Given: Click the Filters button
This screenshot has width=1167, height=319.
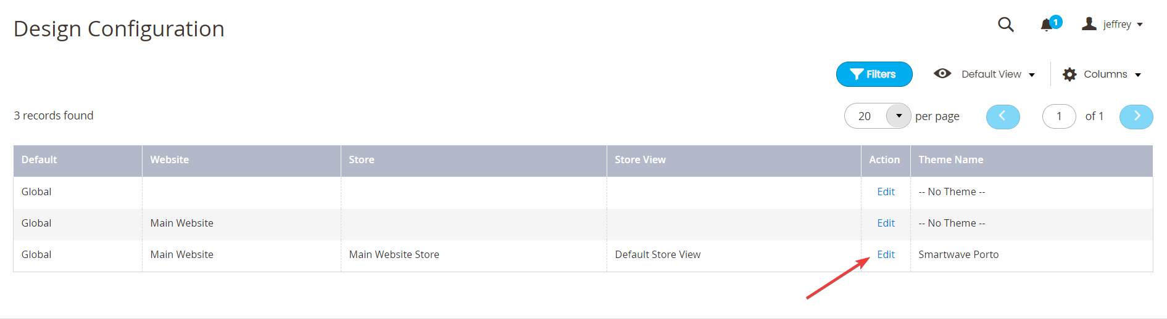Looking at the screenshot, I should coord(874,74).
